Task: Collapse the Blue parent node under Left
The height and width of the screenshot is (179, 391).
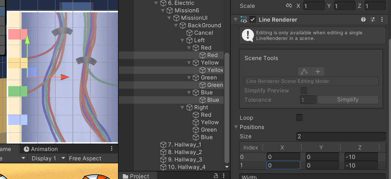Action: click(189, 92)
